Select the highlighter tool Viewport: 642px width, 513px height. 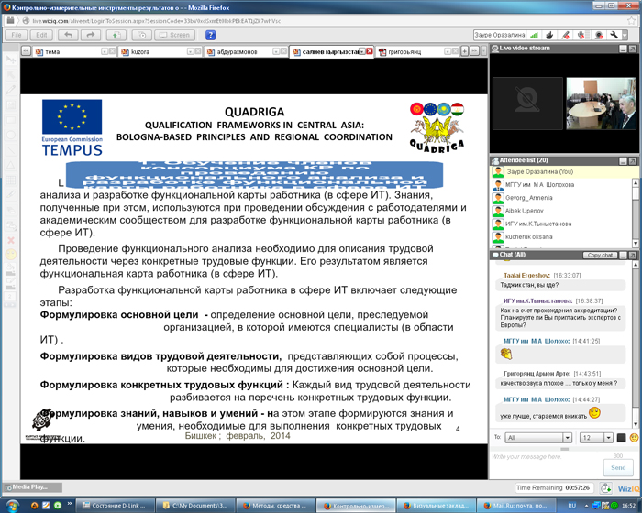[11, 195]
